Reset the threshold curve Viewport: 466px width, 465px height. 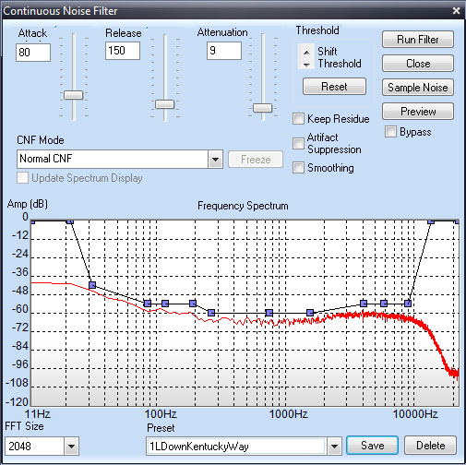click(334, 87)
